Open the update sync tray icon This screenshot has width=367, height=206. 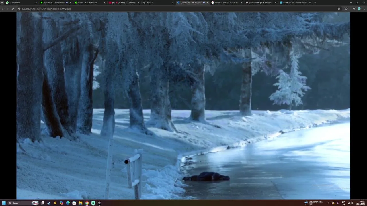pos(333,203)
